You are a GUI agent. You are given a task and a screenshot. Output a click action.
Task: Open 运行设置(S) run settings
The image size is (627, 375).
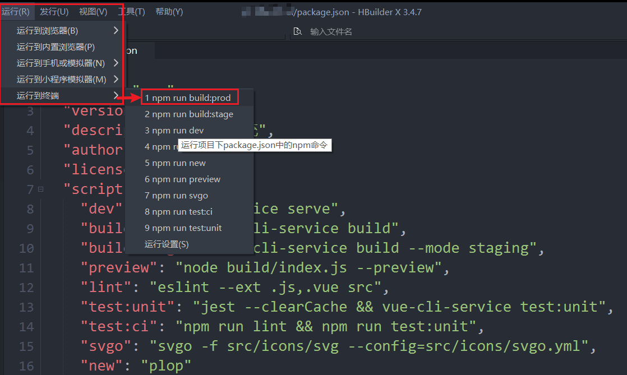(x=167, y=244)
